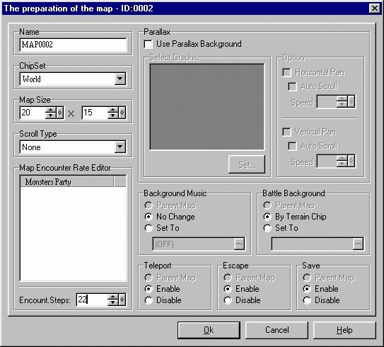Enable Use Parallax Background checkbox
384x347 pixels.
point(149,44)
